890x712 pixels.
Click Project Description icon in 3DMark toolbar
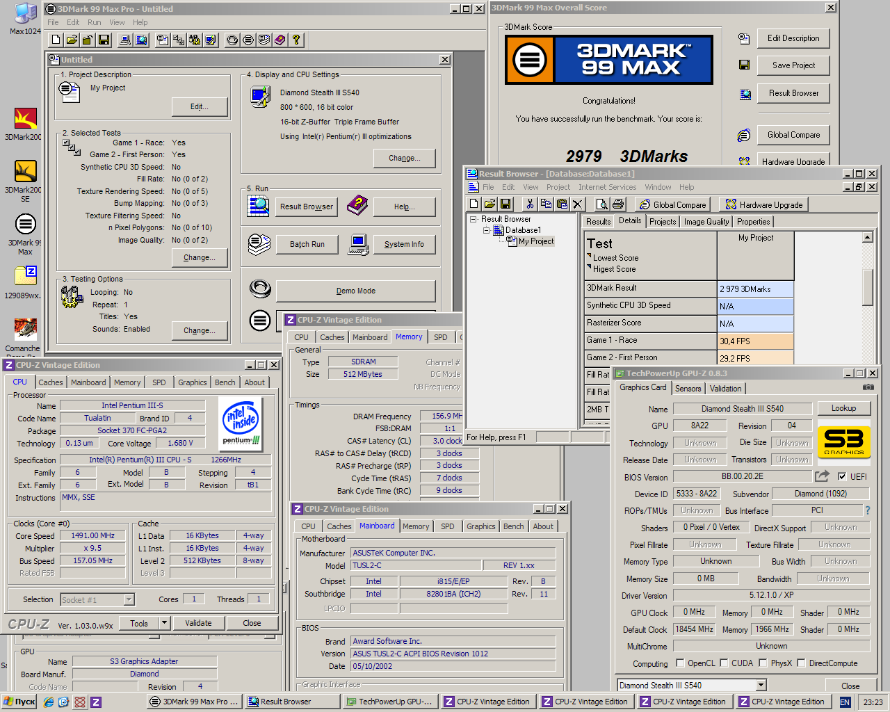coord(163,40)
